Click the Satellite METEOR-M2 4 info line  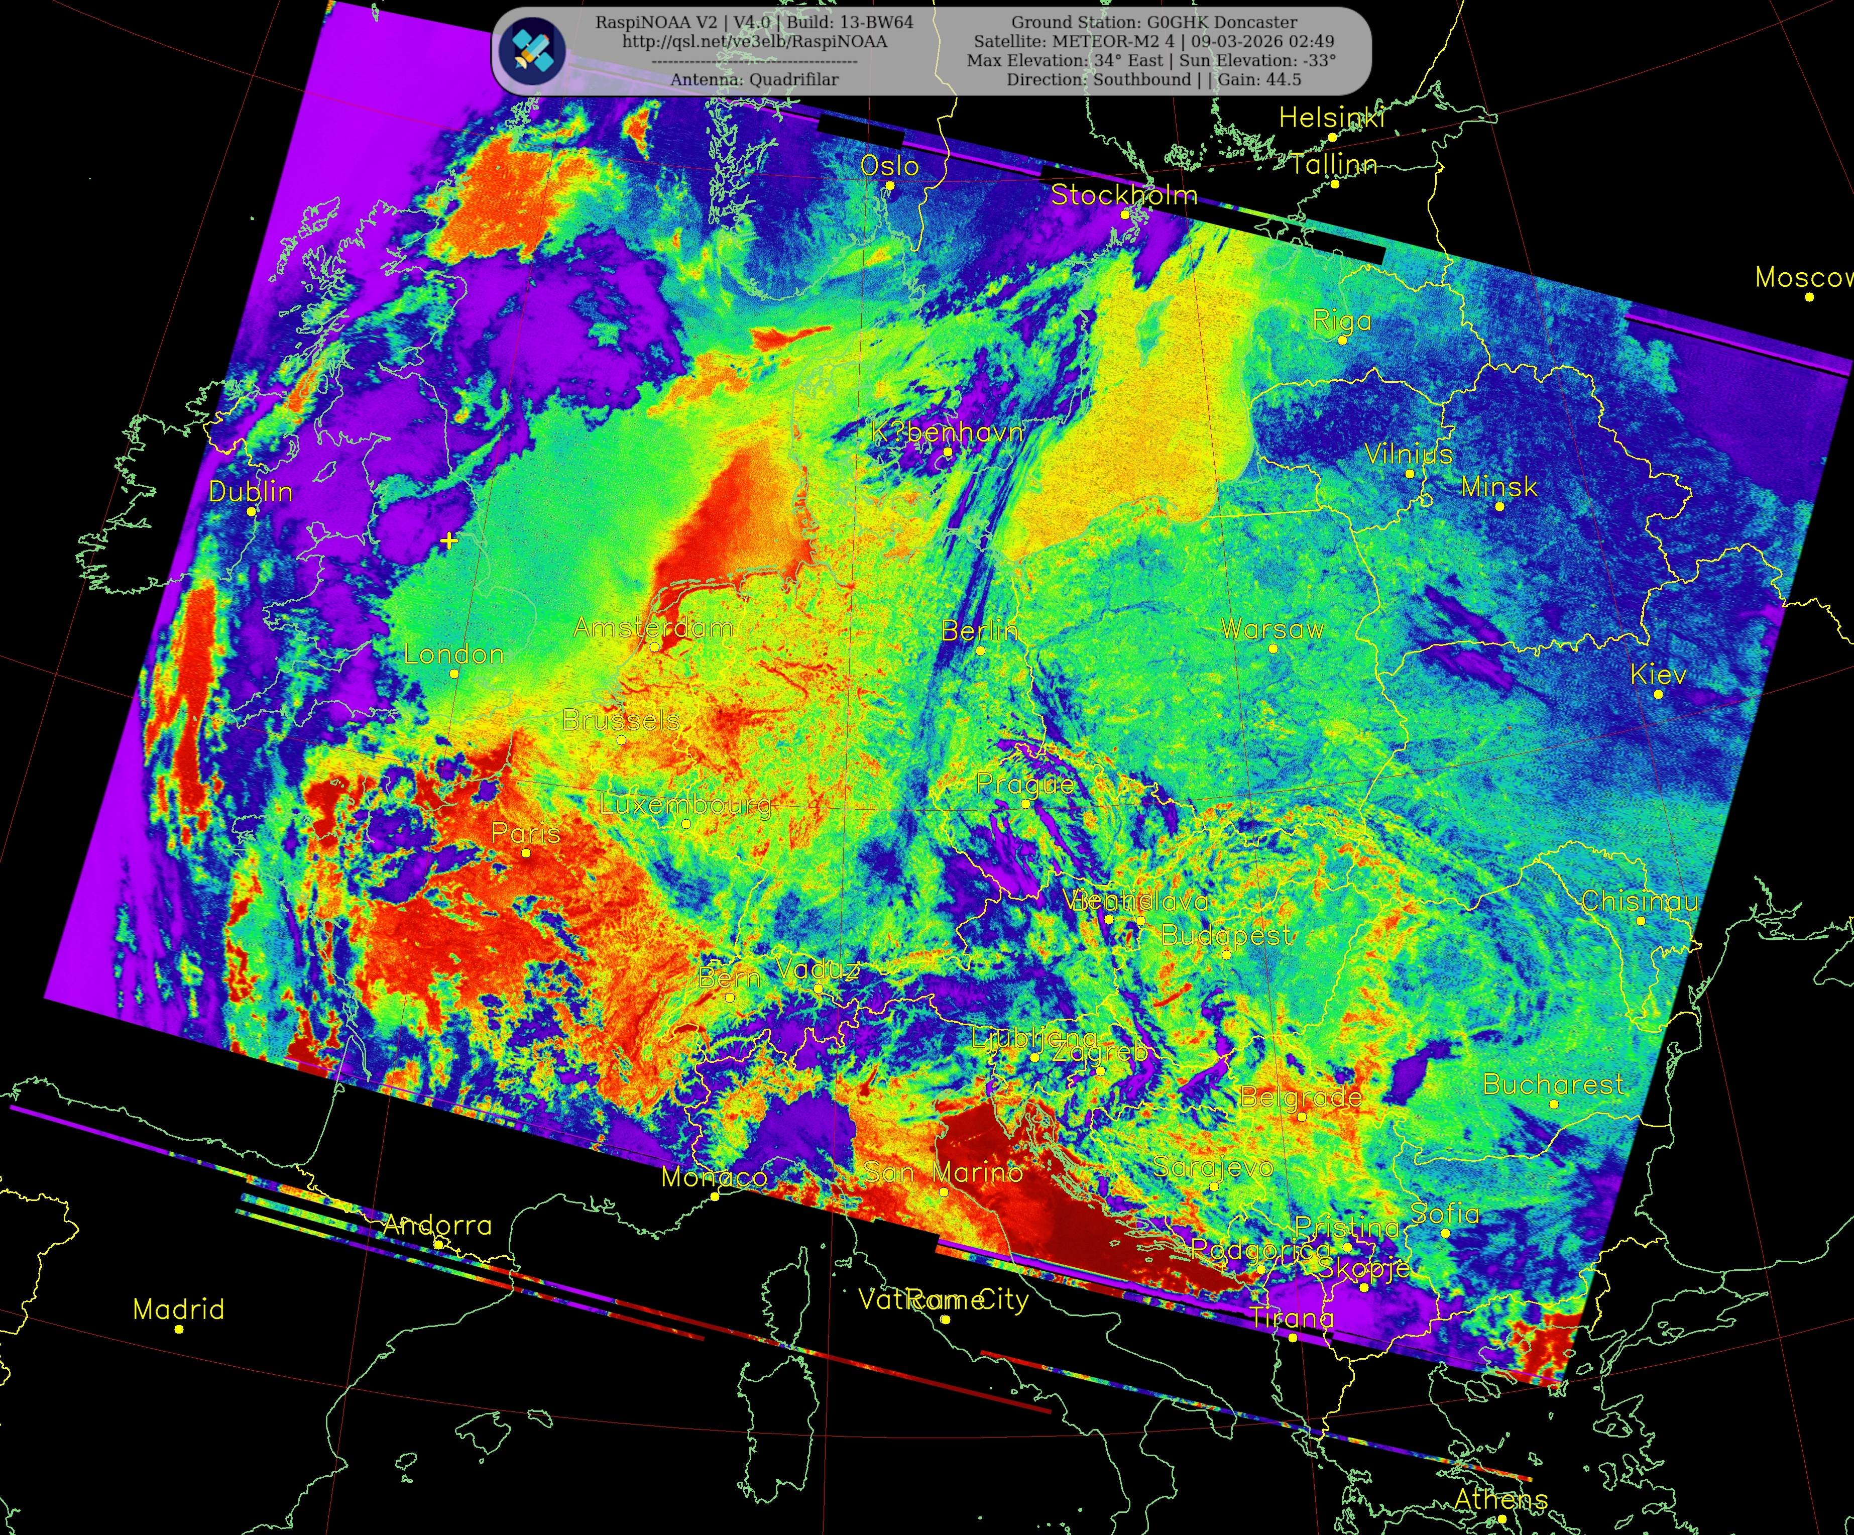(1154, 42)
